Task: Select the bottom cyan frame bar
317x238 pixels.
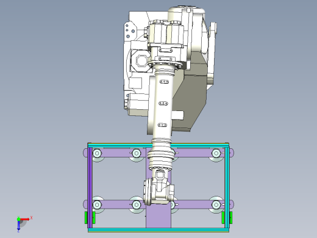Action: tap(158, 230)
